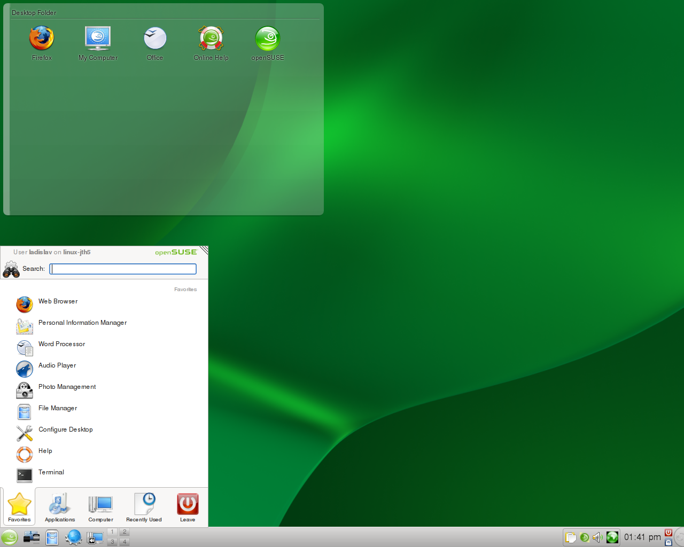
Task: Launch Terminal from the menu
Action: (104, 475)
